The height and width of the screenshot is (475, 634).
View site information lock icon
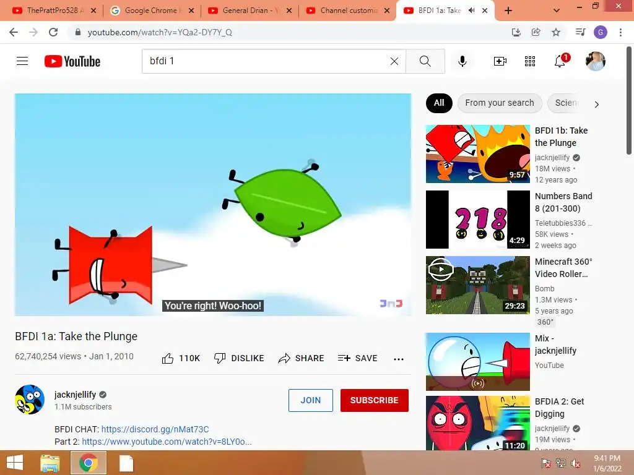click(x=77, y=32)
